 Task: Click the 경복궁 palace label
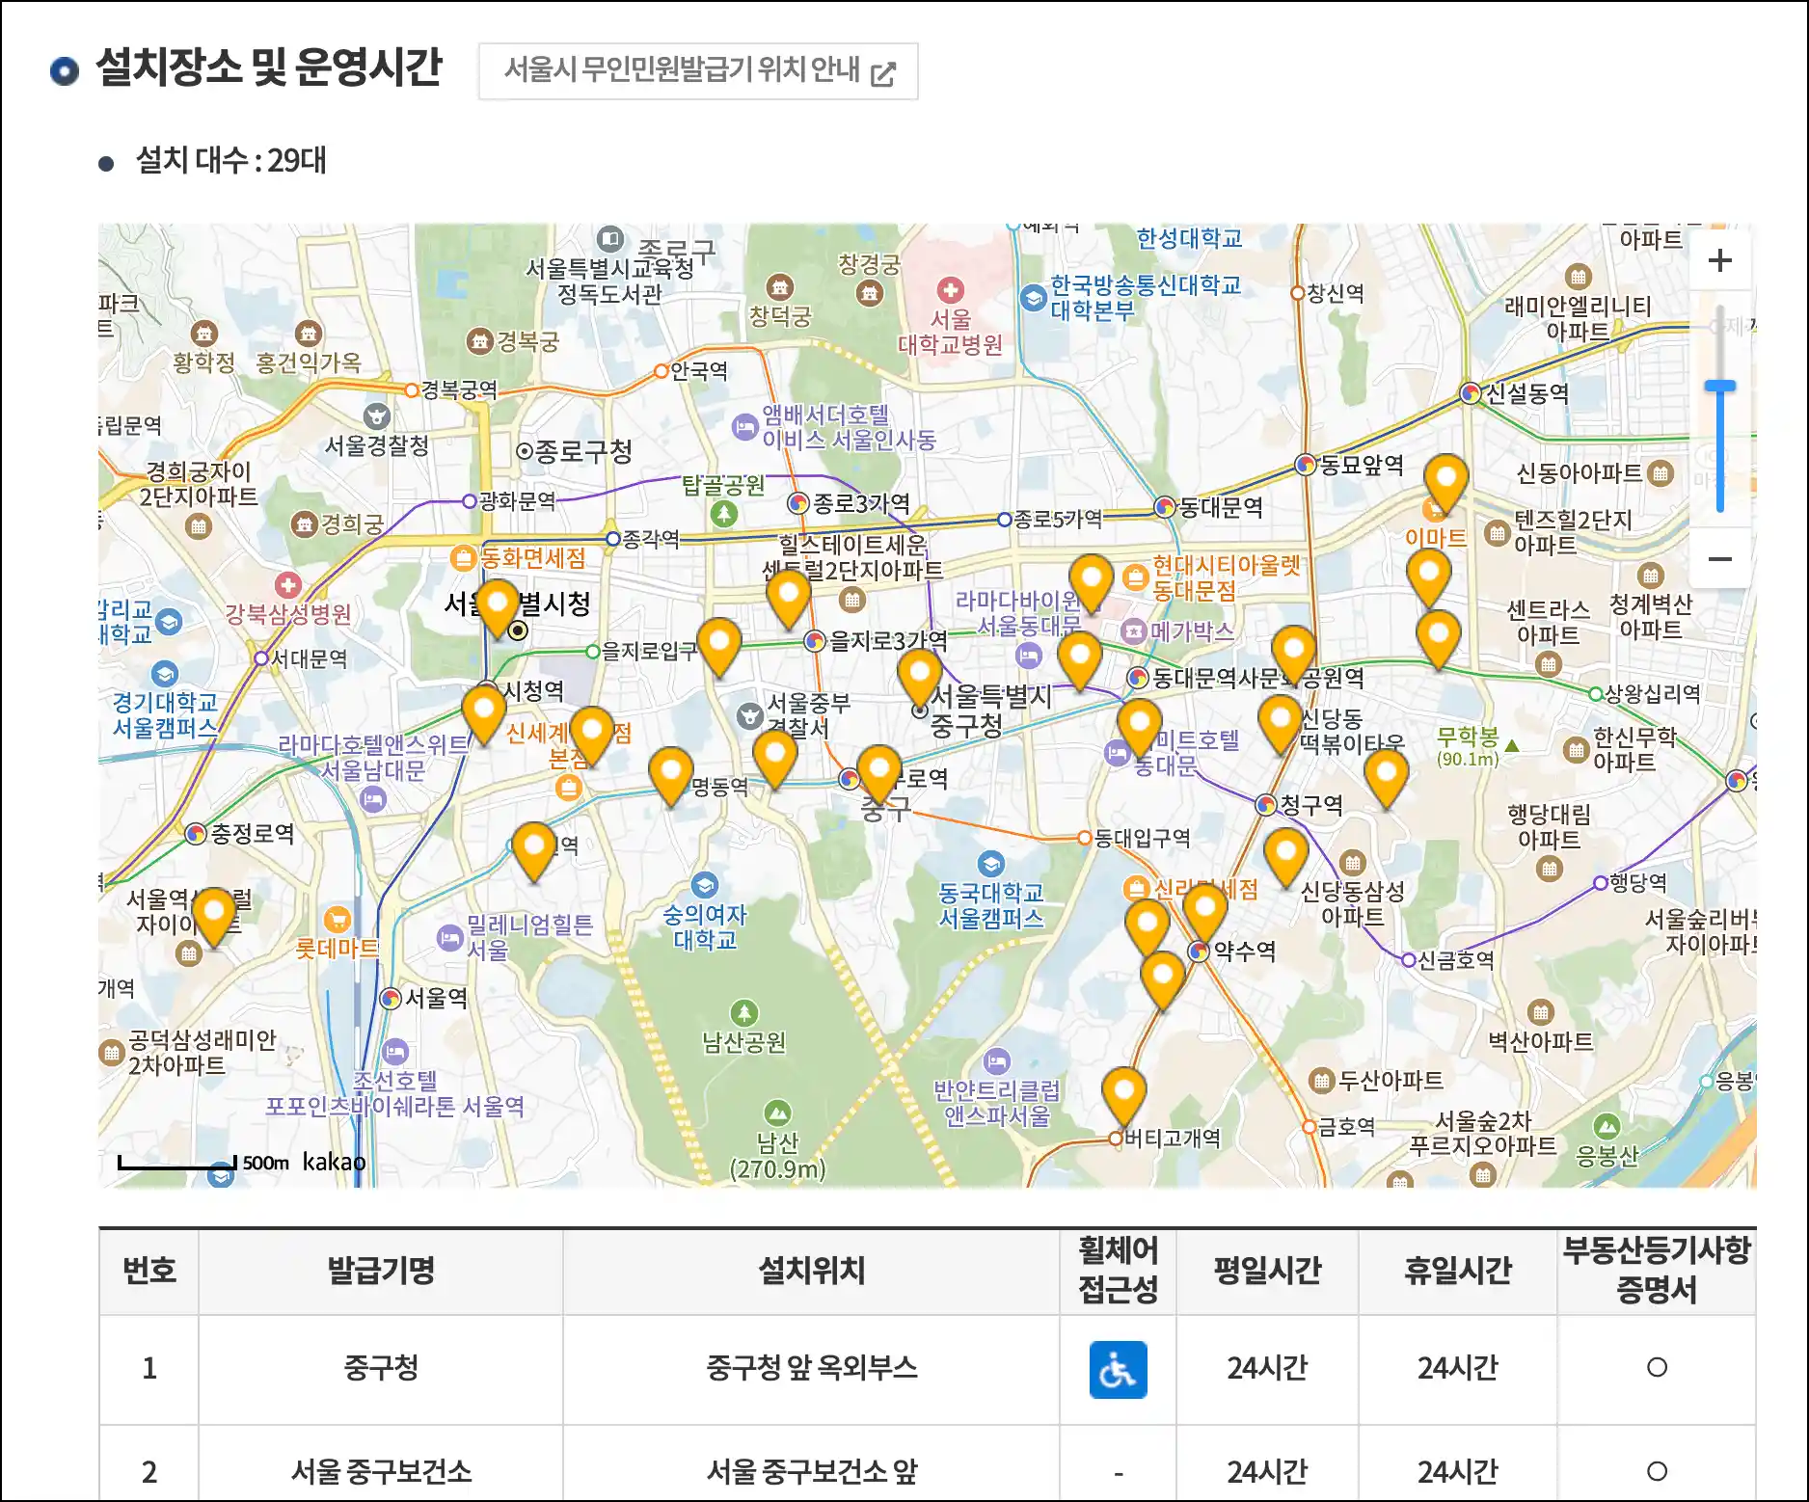coord(527,341)
